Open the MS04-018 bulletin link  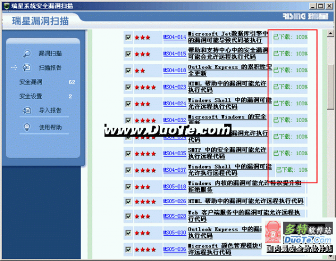175,70
